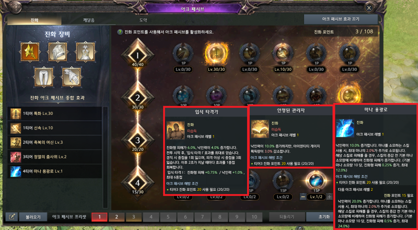This screenshot has height=230, width=418.
Task: Click the Lv.10/30 tier 1 passive node
Action: (283, 54)
